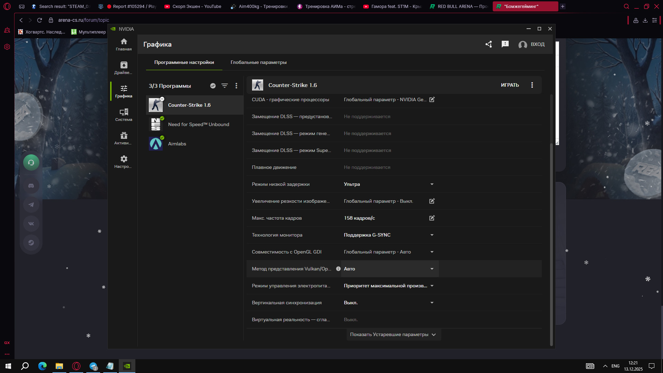Click the minus badge on Counter-Strike 1.6
The height and width of the screenshot is (373, 663).
pos(162,99)
